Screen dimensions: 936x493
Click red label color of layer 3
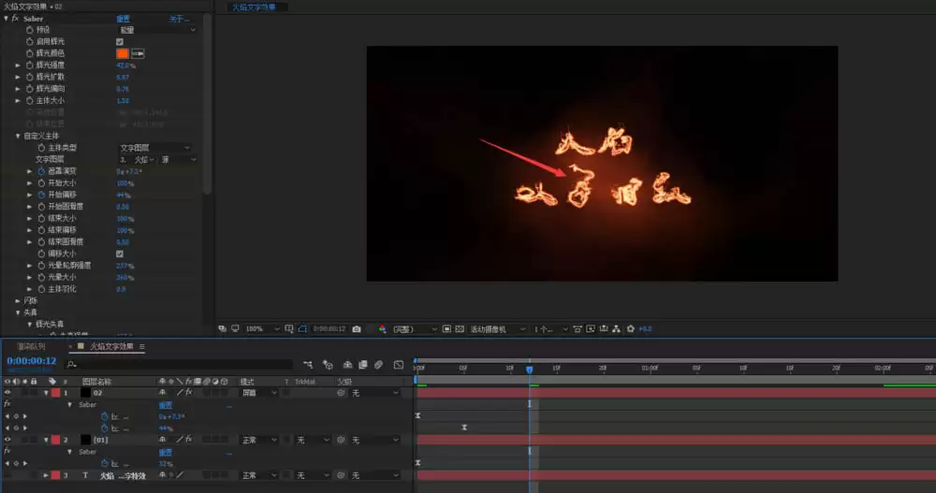(x=55, y=475)
